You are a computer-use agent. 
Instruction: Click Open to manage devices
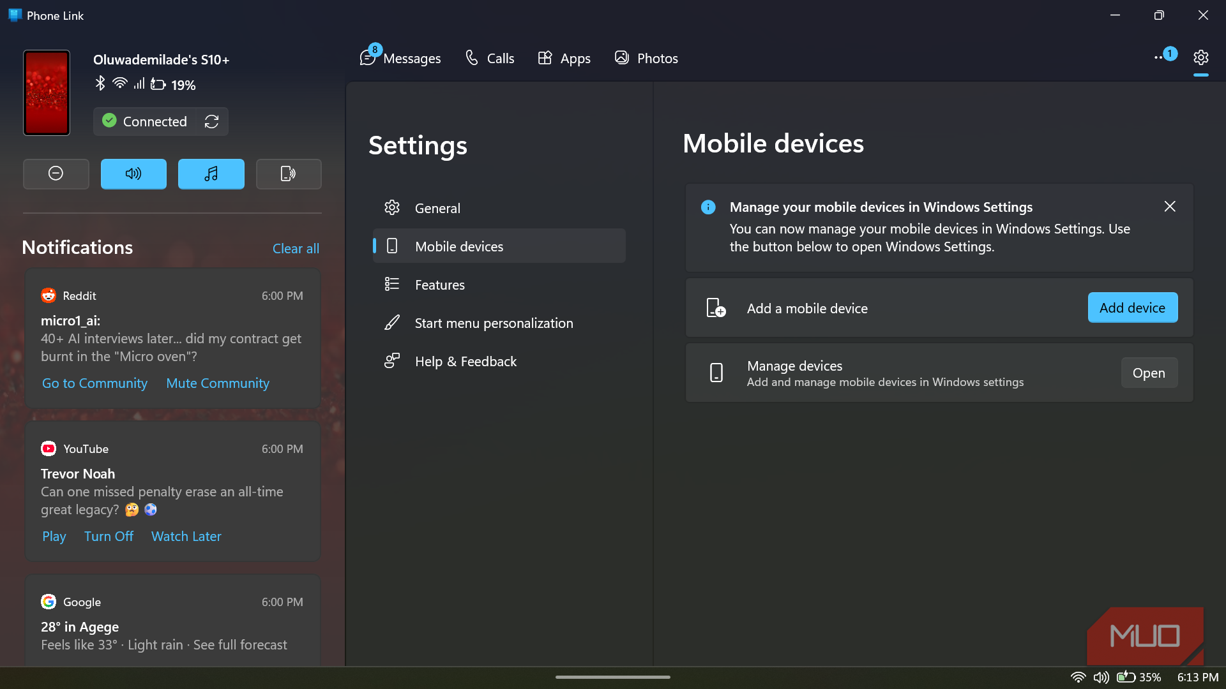1149,373
